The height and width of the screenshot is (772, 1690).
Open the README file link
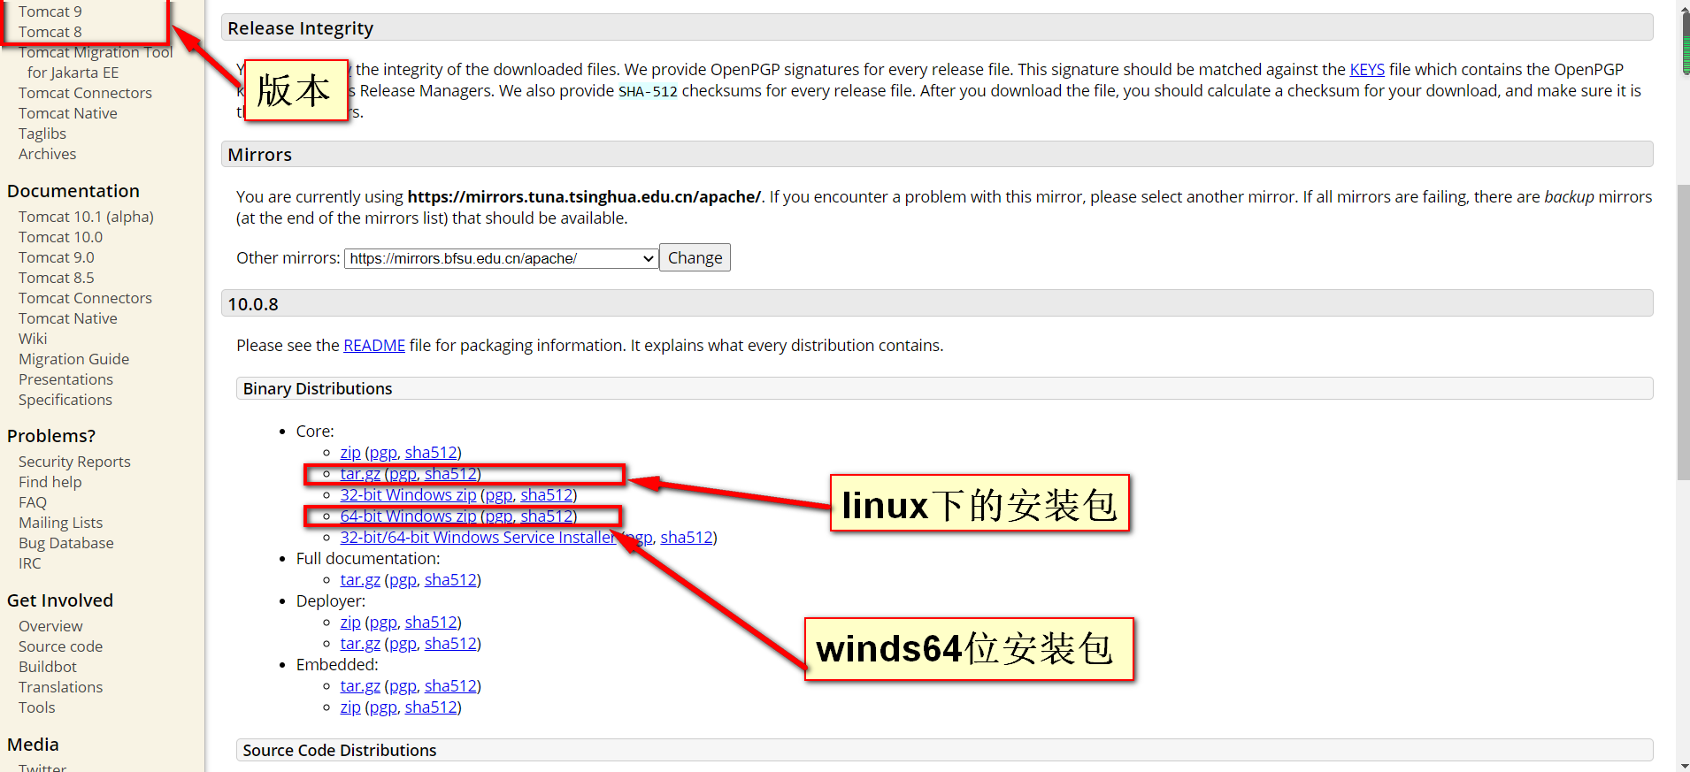click(x=374, y=346)
